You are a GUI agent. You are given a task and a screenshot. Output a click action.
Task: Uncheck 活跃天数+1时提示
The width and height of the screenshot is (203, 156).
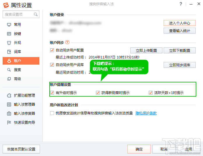click(150, 93)
